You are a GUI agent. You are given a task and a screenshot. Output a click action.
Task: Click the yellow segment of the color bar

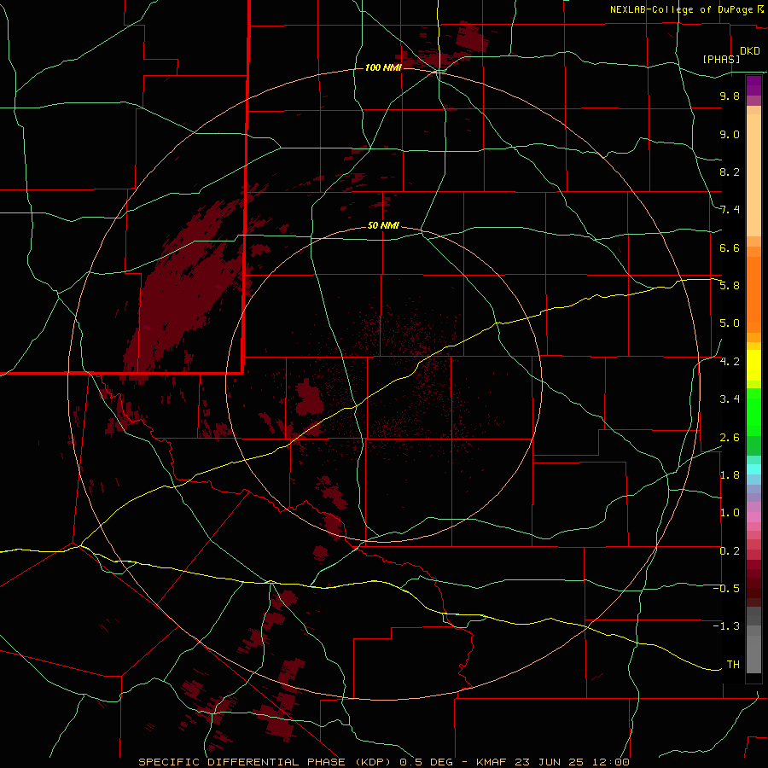[753, 365]
